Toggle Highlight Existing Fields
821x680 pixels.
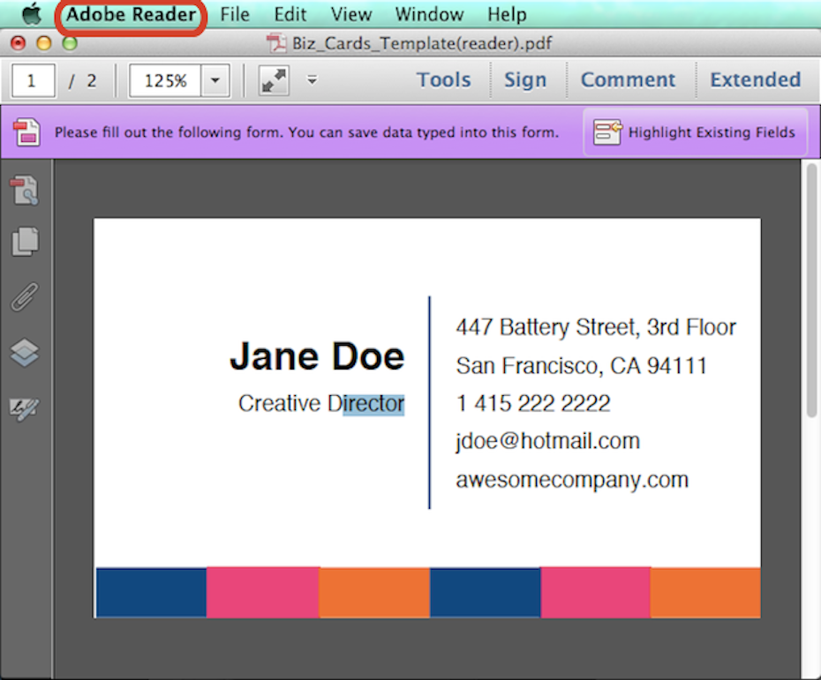point(696,132)
